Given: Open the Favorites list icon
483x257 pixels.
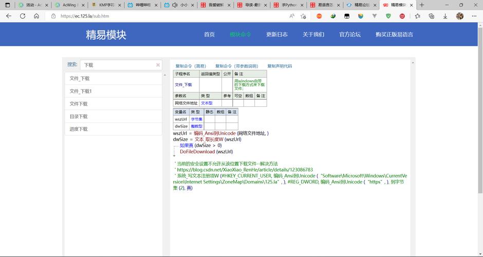Looking at the screenshot, I should click(x=417, y=16).
